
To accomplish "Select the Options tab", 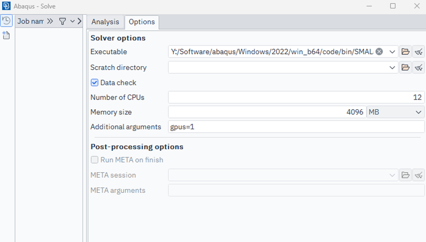I will (142, 22).
